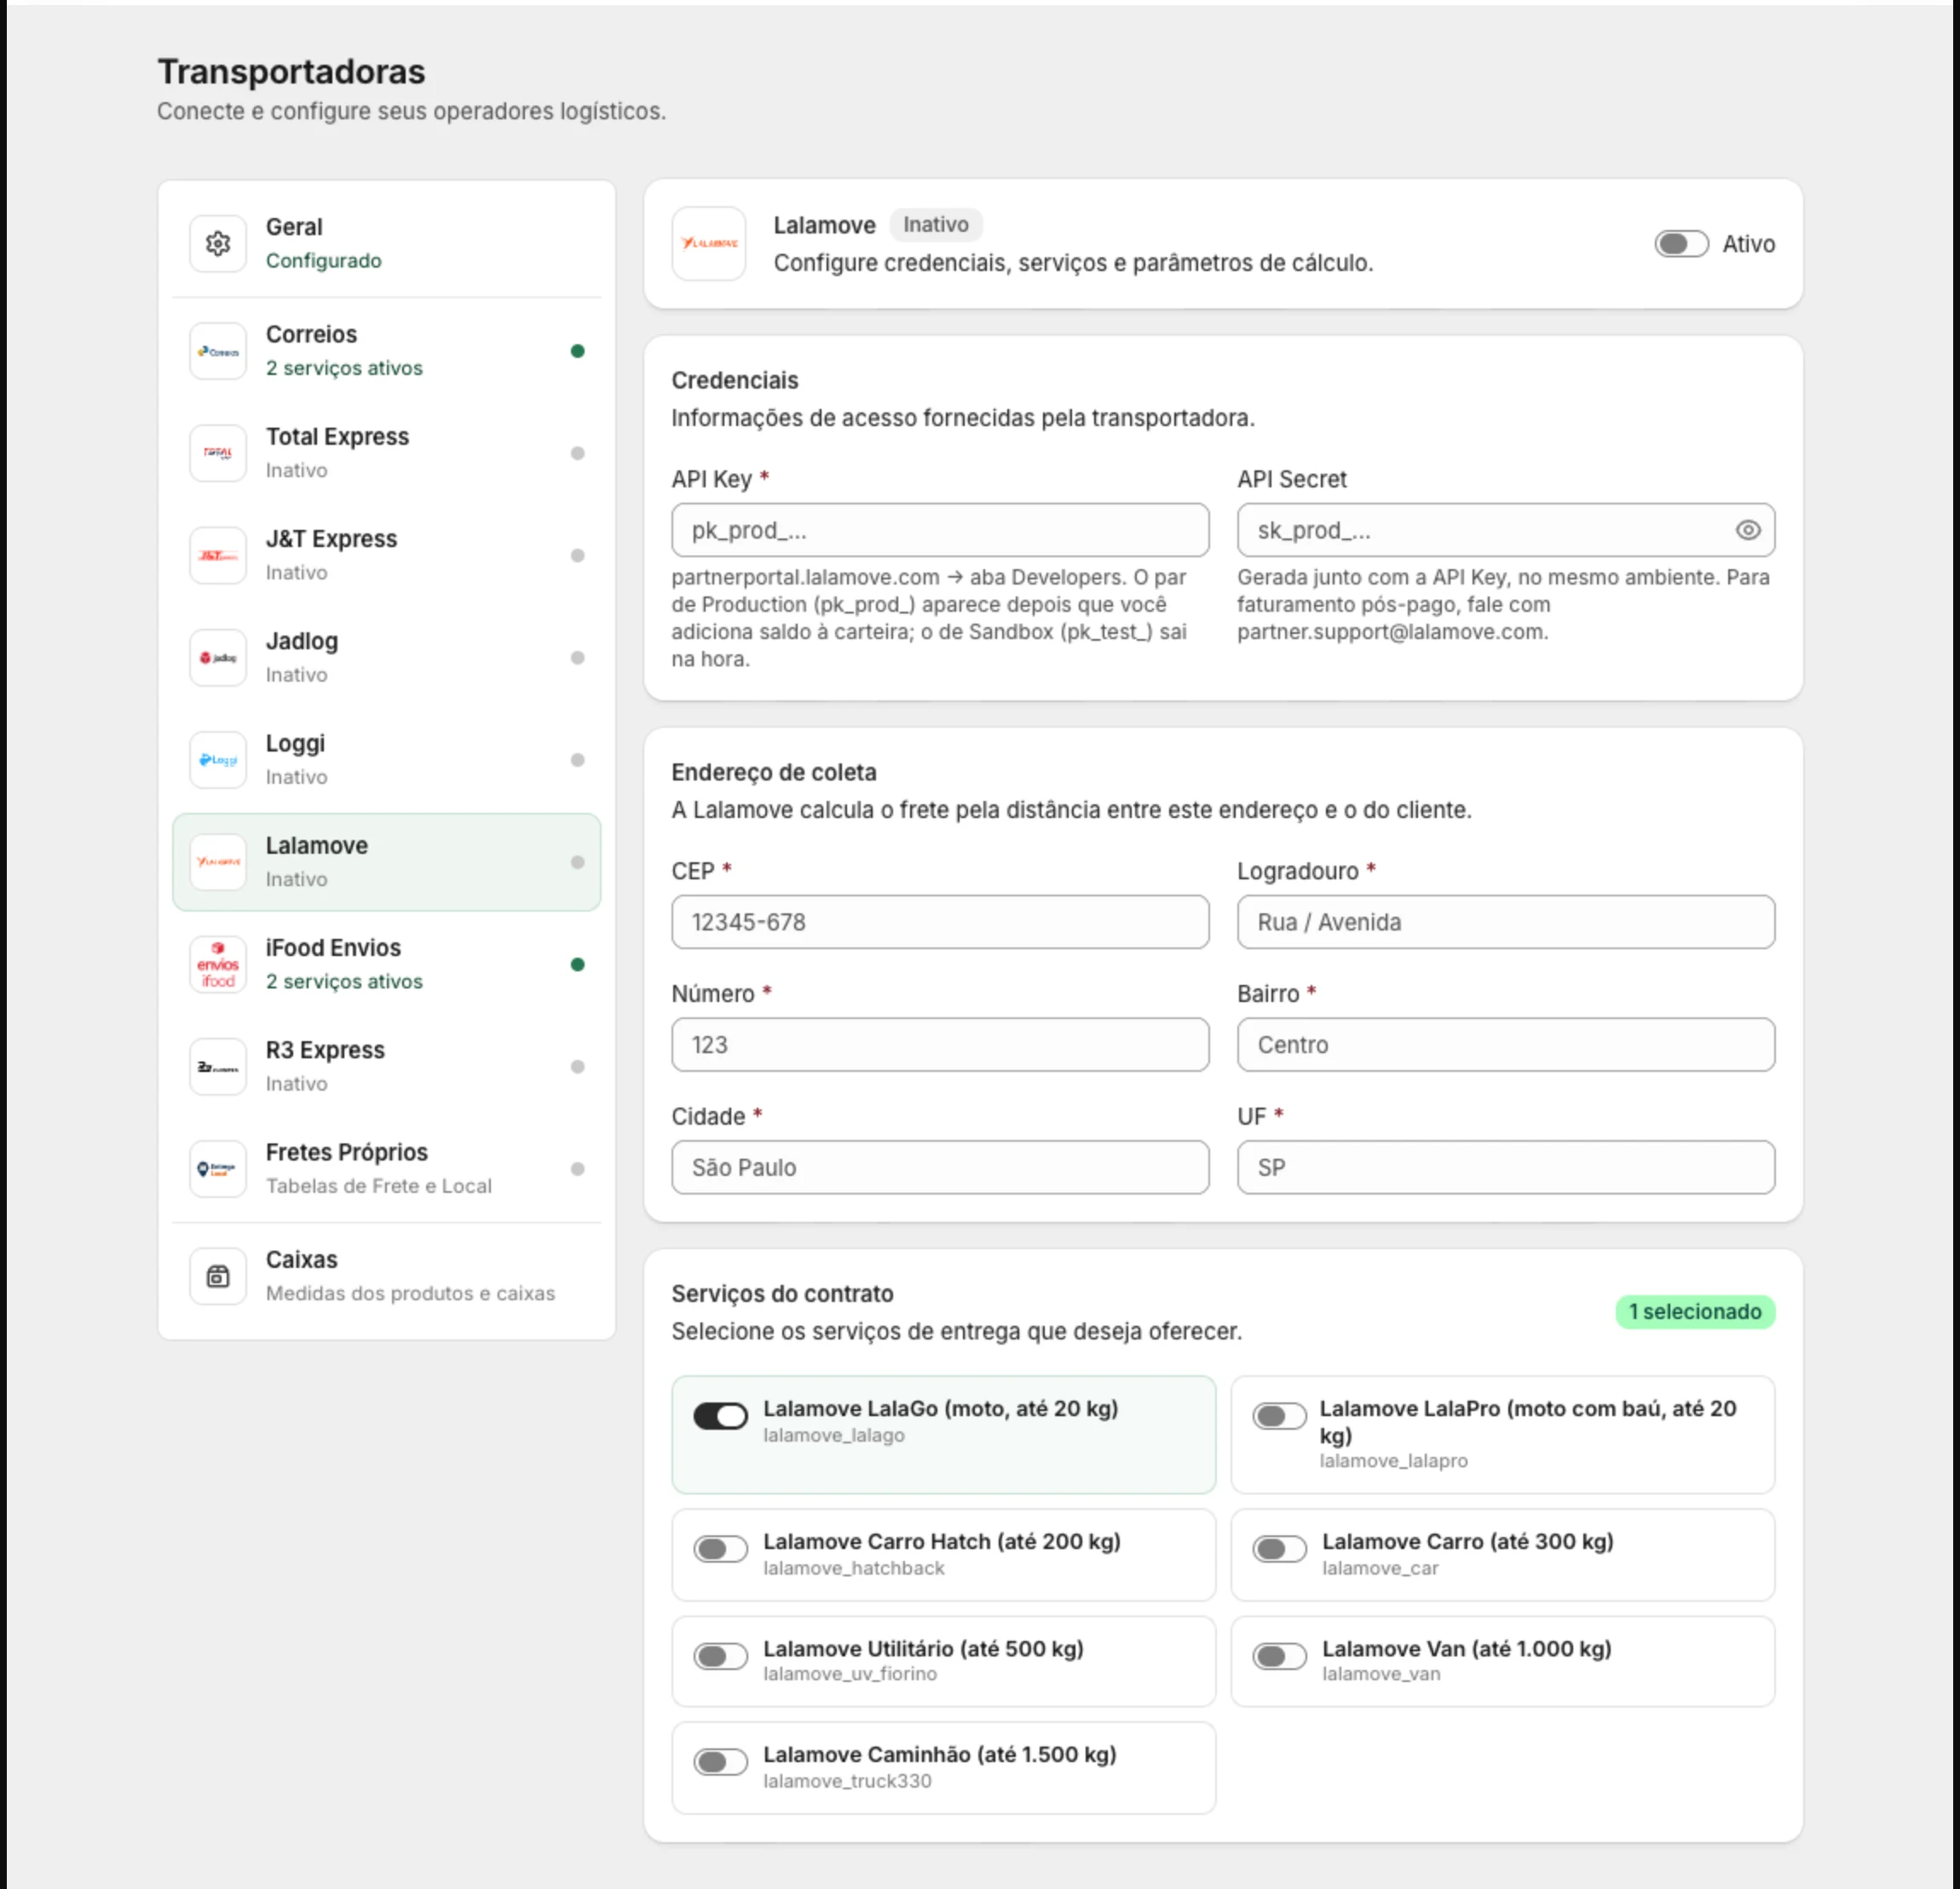Click the Total Express logo icon

pos(218,453)
